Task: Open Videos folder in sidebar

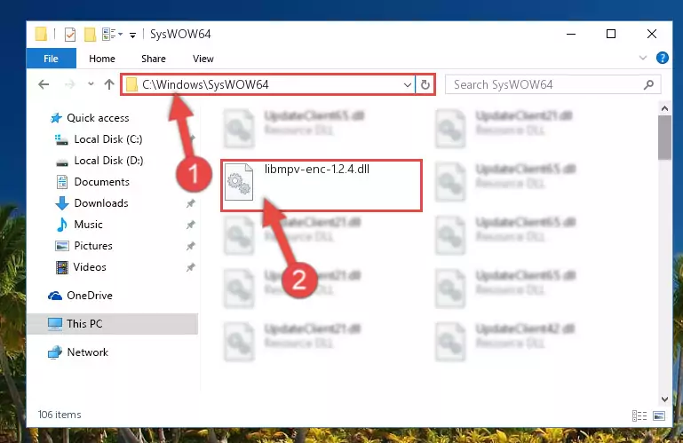Action: (x=90, y=267)
